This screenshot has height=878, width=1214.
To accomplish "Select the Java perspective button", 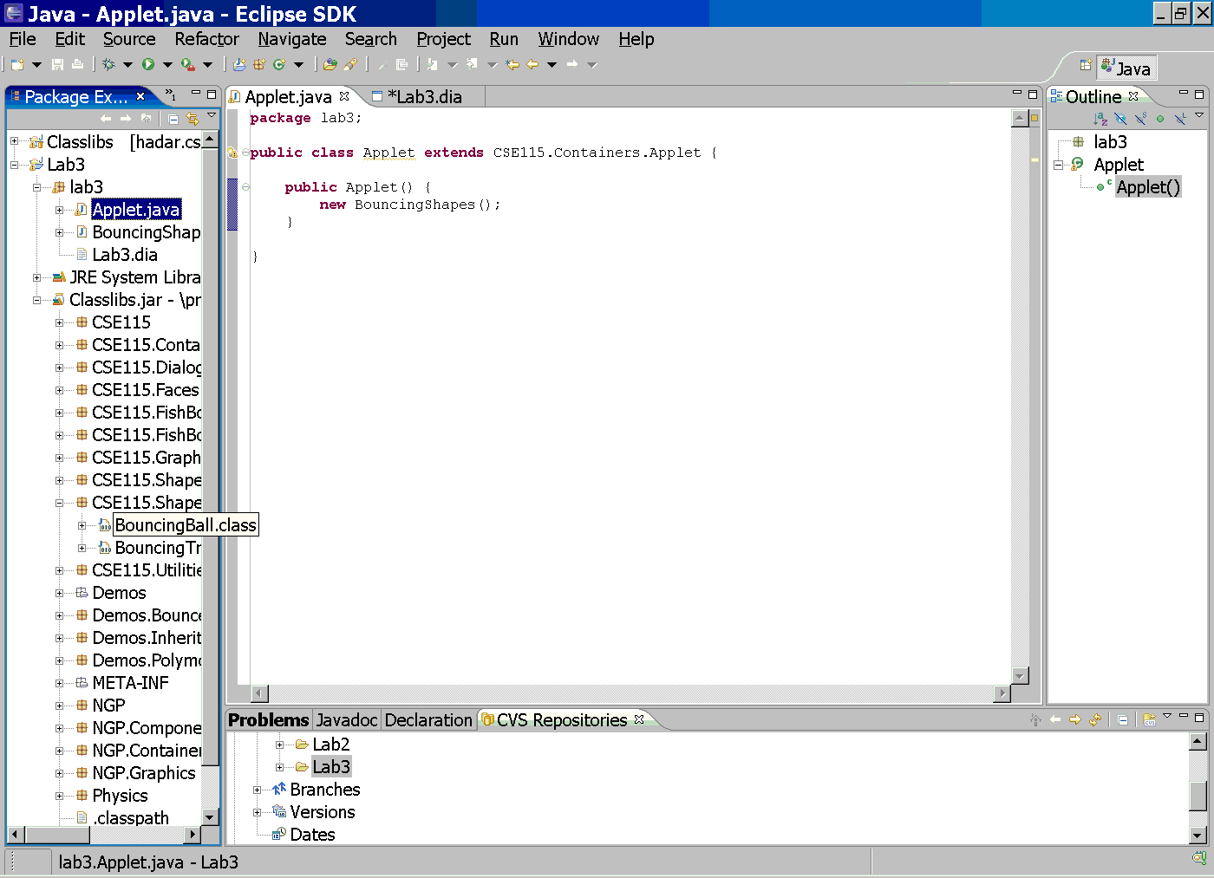I will pyautogui.click(x=1126, y=68).
